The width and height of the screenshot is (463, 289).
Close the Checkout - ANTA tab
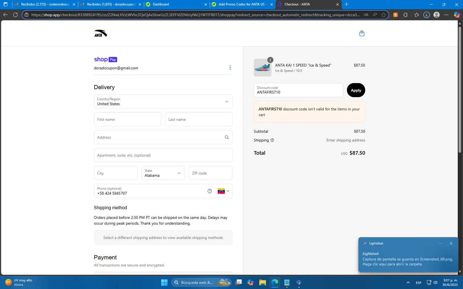[x=337, y=4]
